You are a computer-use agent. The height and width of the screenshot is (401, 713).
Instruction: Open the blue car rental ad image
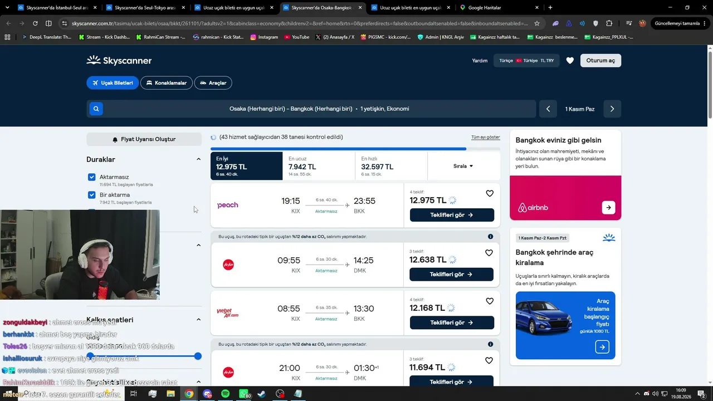pos(565,325)
